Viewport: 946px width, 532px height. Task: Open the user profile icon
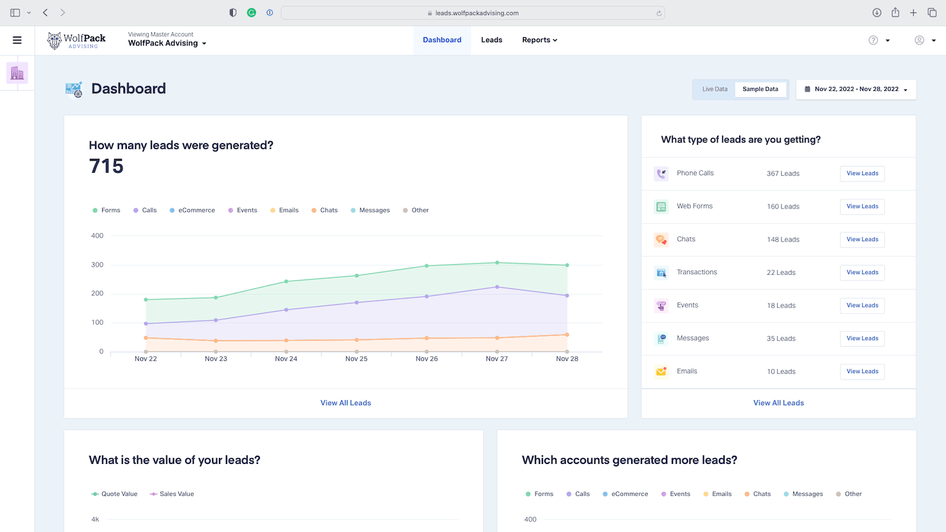(920, 40)
